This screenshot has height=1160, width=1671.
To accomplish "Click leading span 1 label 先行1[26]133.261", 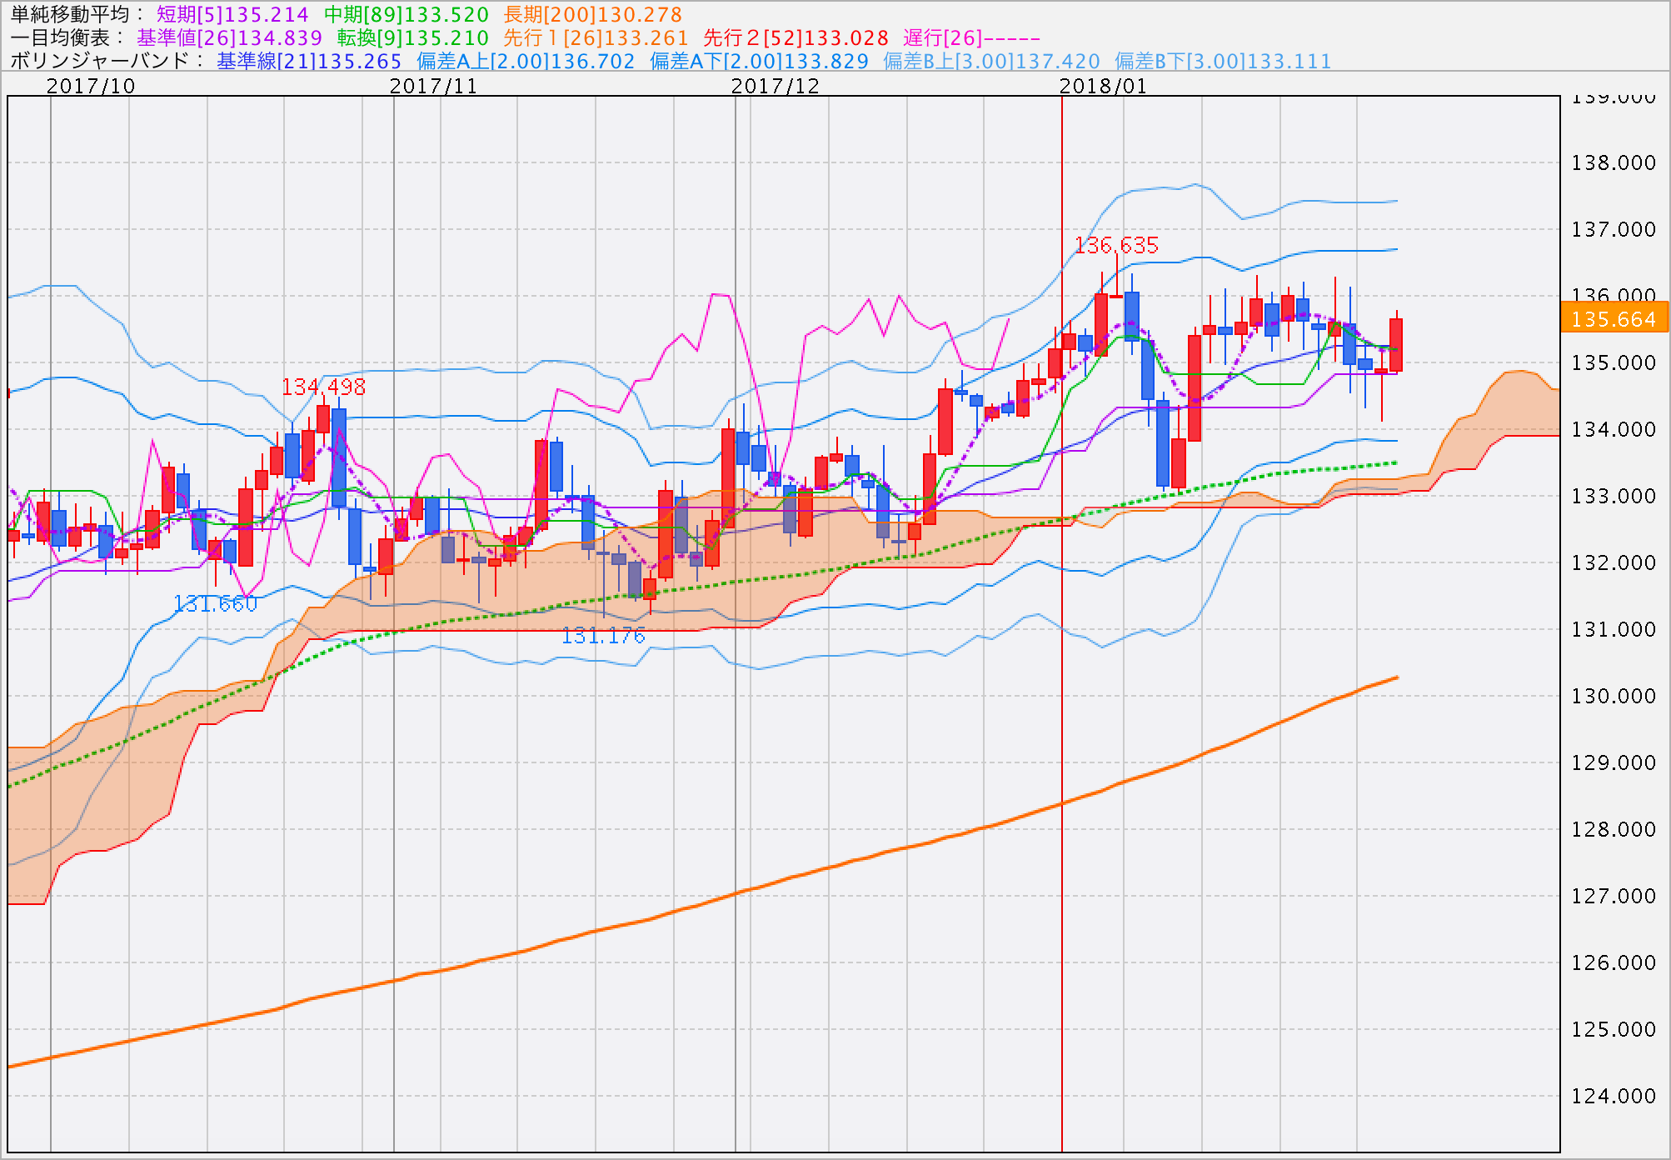I will tap(596, 37).
